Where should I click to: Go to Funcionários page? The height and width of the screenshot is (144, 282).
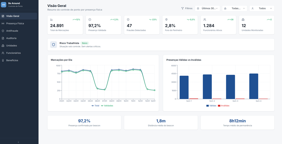tap(19, 53)
